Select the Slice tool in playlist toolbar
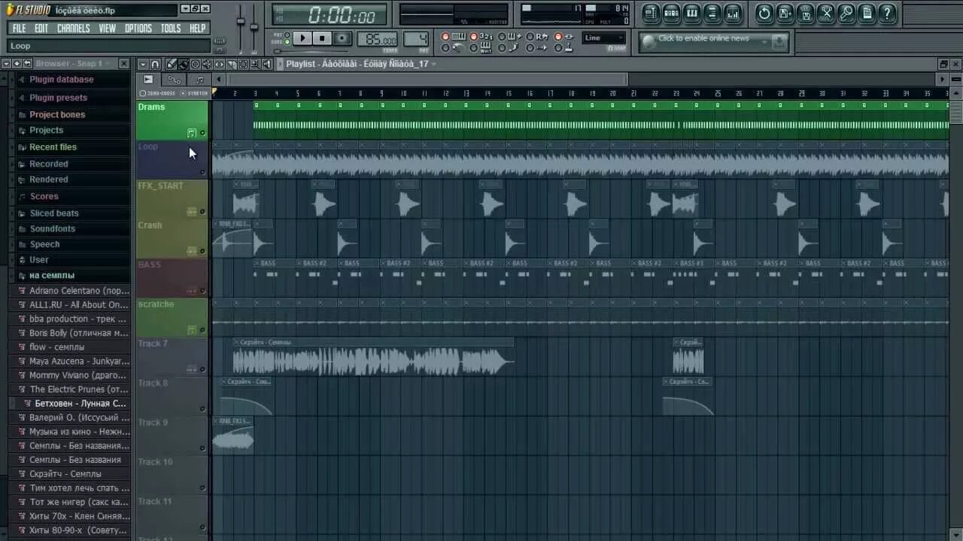 pos(231,64)
